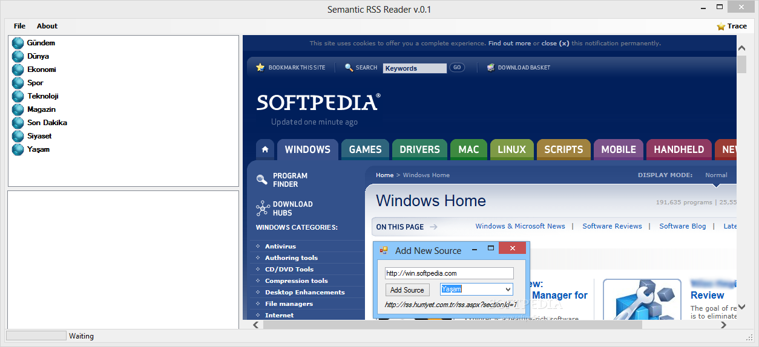This screenshot has height=347, width=759.
Task: Click the Review heading link
Action: click(707, 295)
